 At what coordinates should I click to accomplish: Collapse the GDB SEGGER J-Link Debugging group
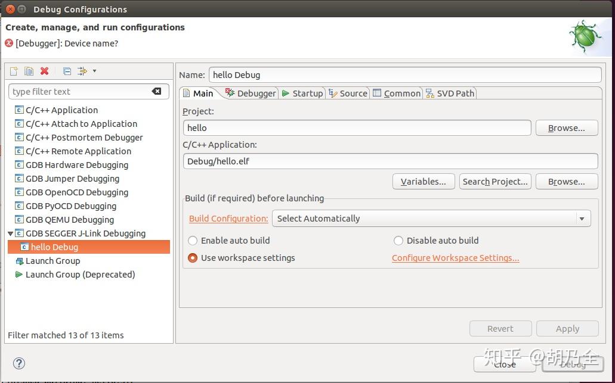point(10,233)
